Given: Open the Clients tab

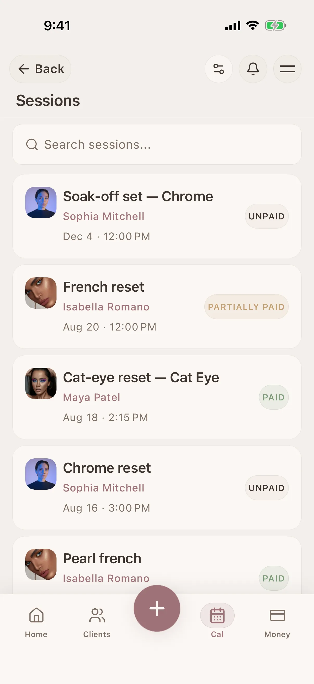Looking at the screenshot, I should (97, 622).
